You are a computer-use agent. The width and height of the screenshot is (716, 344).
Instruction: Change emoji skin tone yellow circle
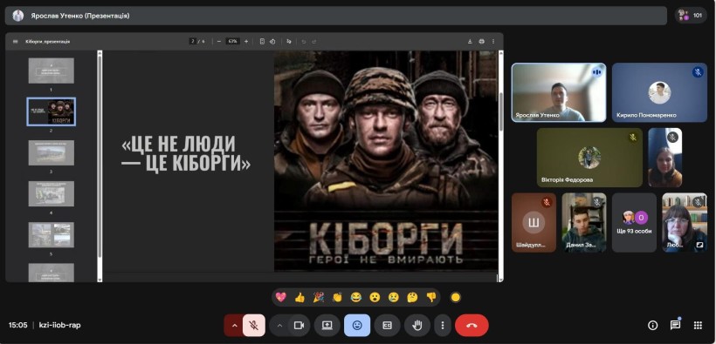455,298
